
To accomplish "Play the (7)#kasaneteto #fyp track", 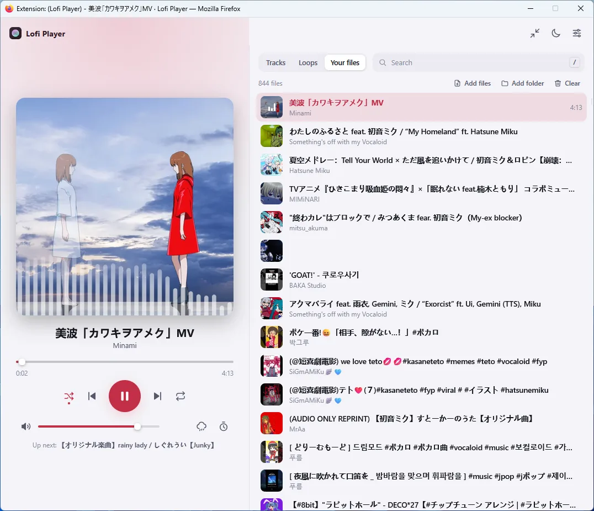I will 421,394.
